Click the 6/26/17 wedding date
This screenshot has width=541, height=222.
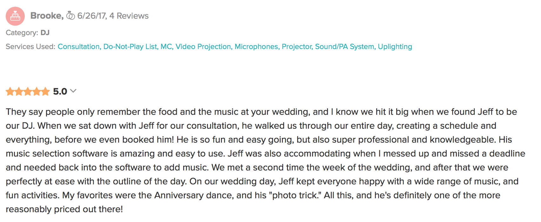pos(92,16)
